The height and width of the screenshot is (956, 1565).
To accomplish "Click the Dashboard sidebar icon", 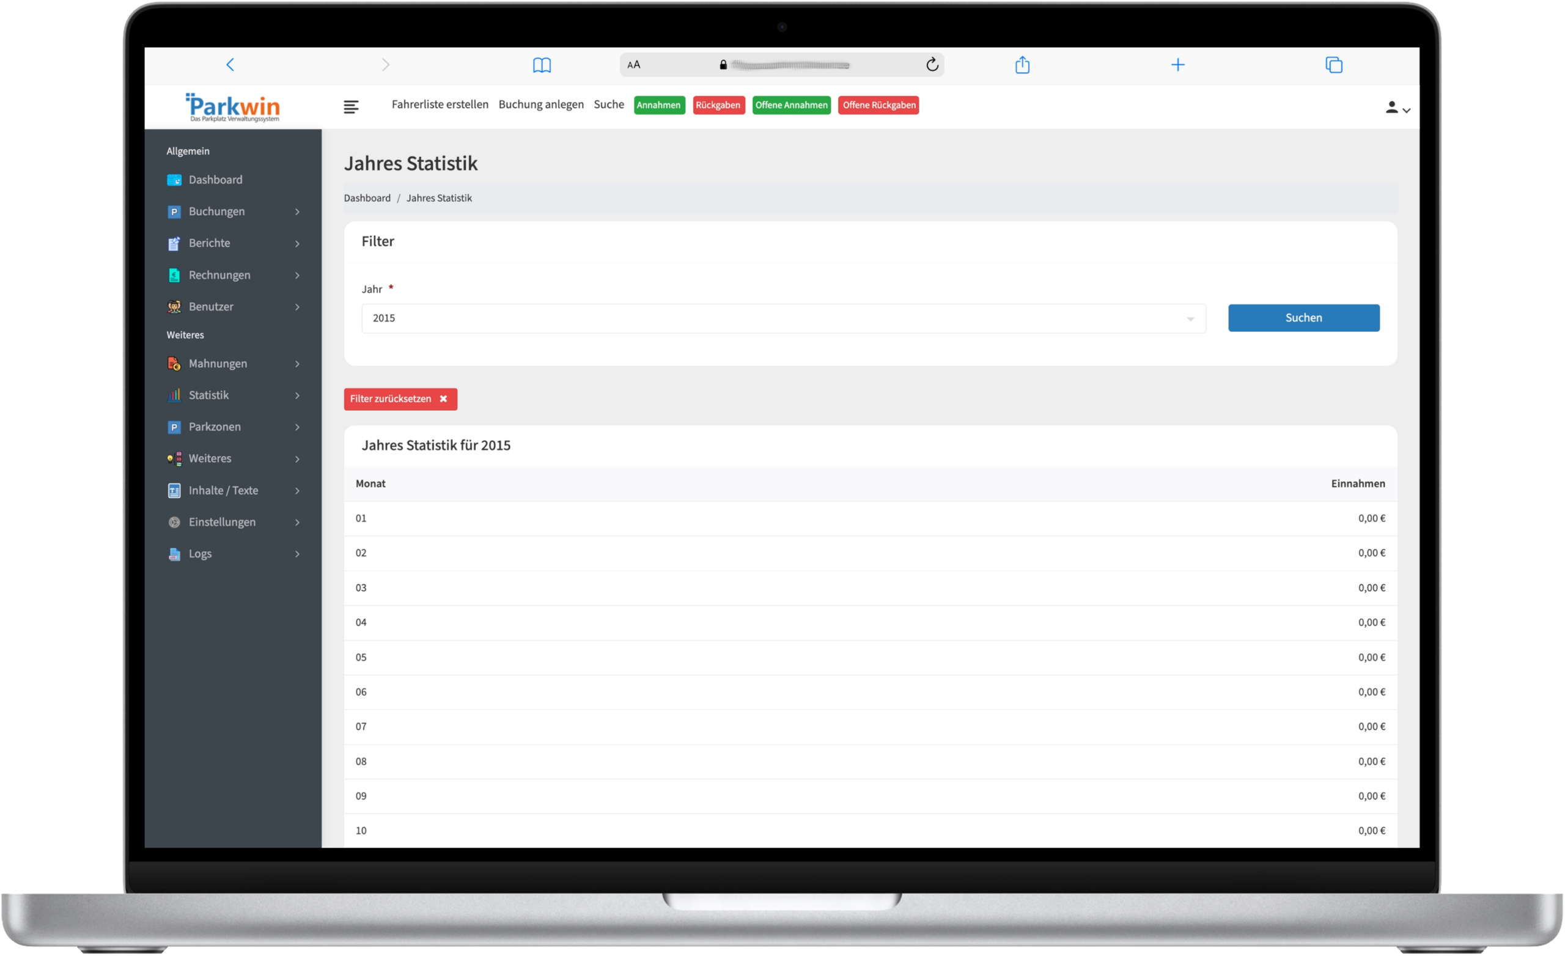I will click(174, 180).
